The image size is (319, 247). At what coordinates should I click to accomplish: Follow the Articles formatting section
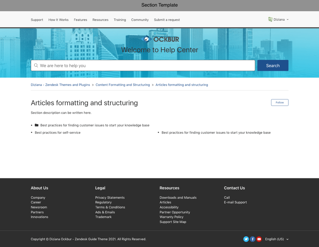280,103
